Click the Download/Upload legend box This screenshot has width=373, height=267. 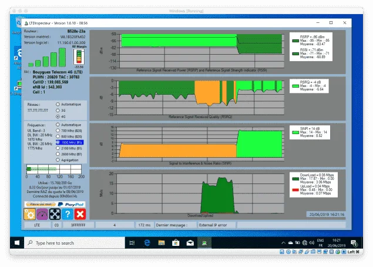(314, 185)
